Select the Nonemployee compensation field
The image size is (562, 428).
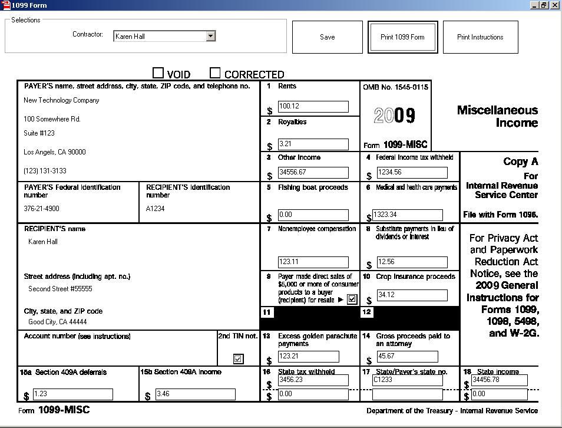314,262
